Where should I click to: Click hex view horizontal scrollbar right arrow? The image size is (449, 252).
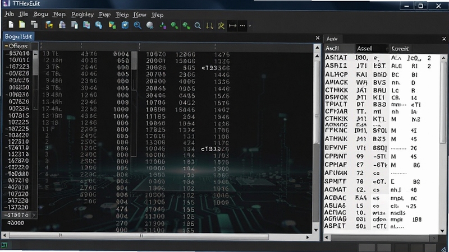pos(308,237)
